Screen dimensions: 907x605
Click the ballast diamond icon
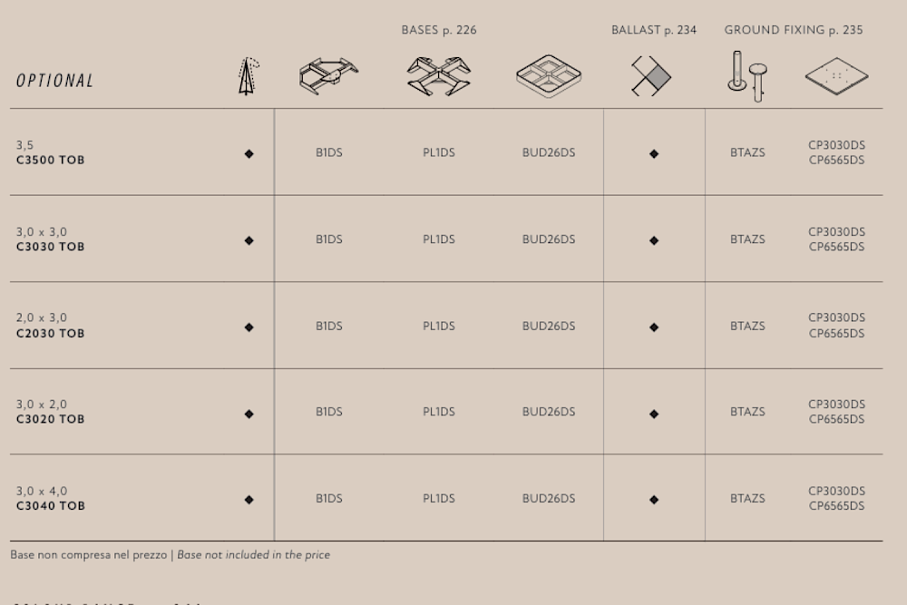click(x=650, y=76)
